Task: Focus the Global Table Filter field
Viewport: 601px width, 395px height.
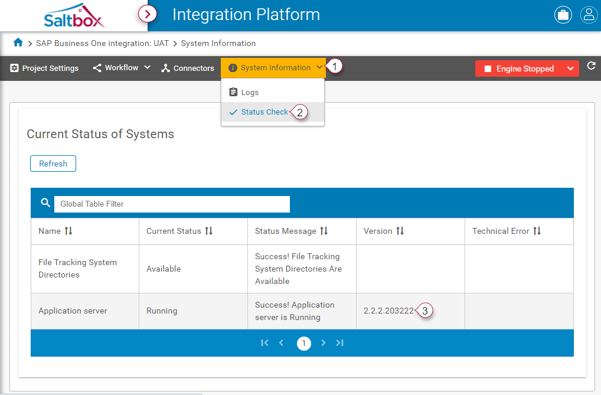Action: pos(172,204)
